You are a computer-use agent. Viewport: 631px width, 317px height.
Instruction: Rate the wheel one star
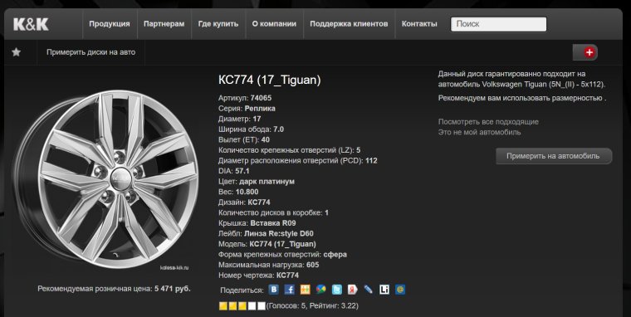tap(223, 306)
